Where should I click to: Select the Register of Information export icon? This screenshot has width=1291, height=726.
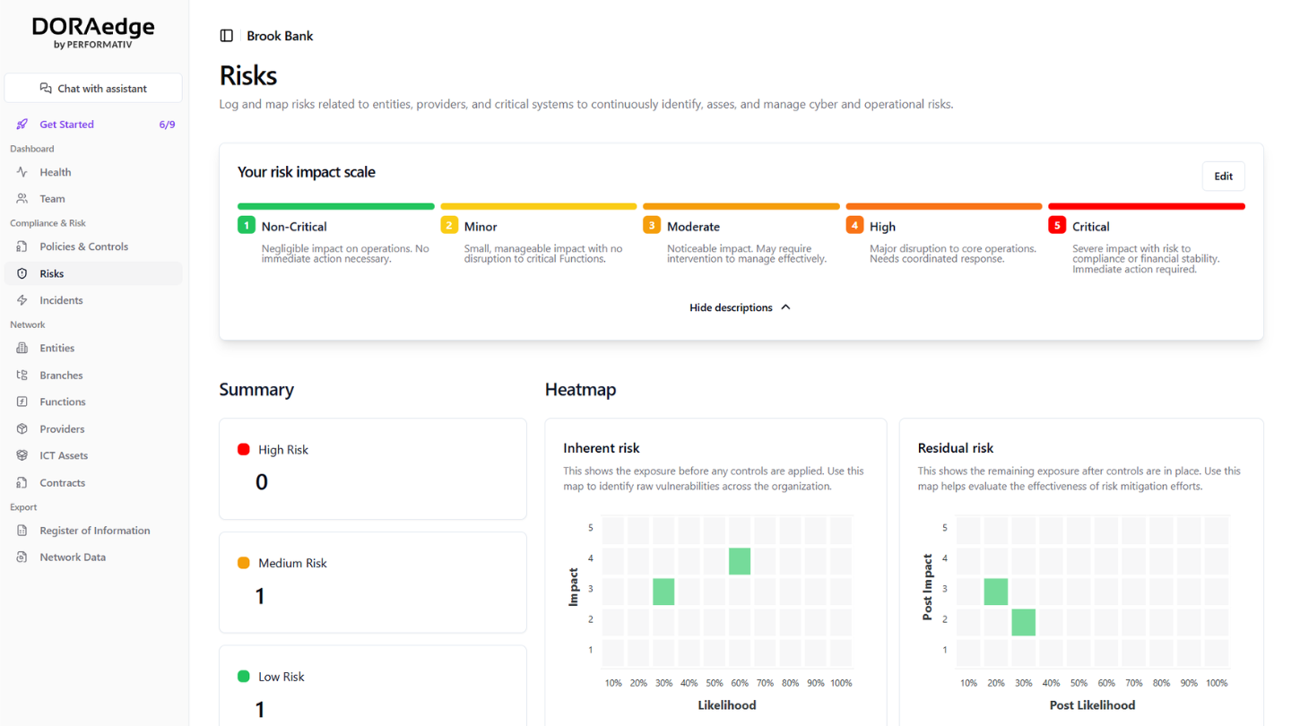point(22,530)
